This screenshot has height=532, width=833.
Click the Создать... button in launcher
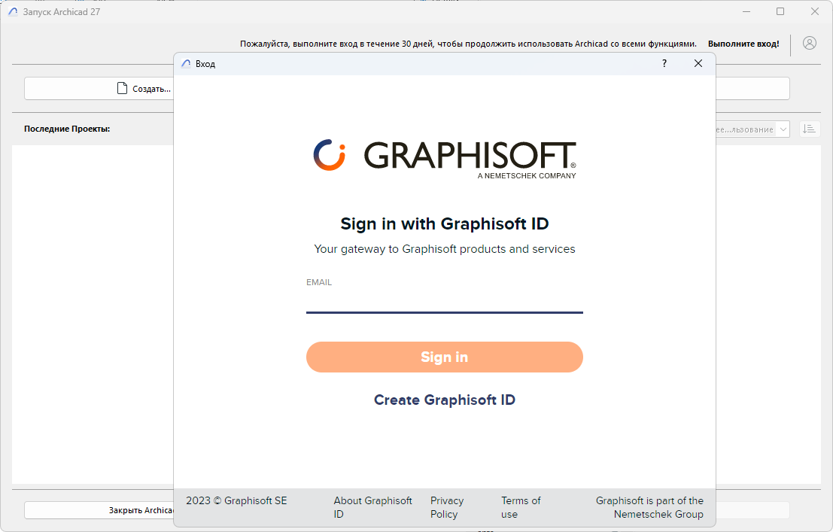[x=99, y=89]
